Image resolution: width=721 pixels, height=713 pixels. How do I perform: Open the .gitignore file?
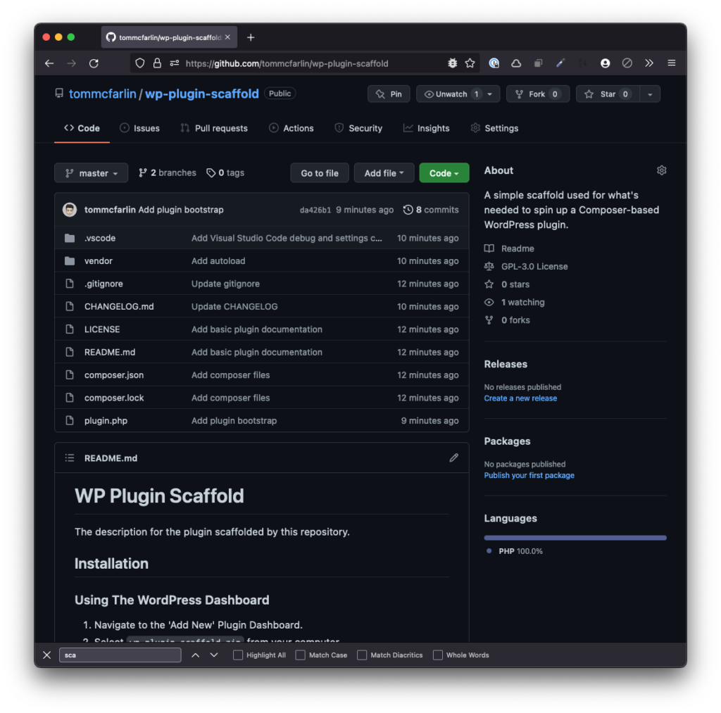[x=104, y=284]
